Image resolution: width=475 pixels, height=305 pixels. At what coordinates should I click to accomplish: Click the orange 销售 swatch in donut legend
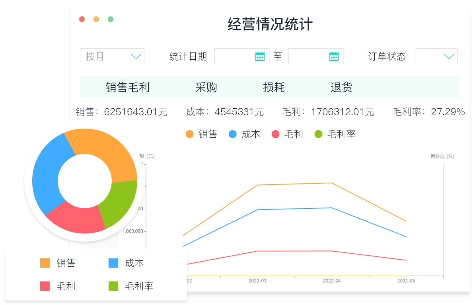[45, 263]
